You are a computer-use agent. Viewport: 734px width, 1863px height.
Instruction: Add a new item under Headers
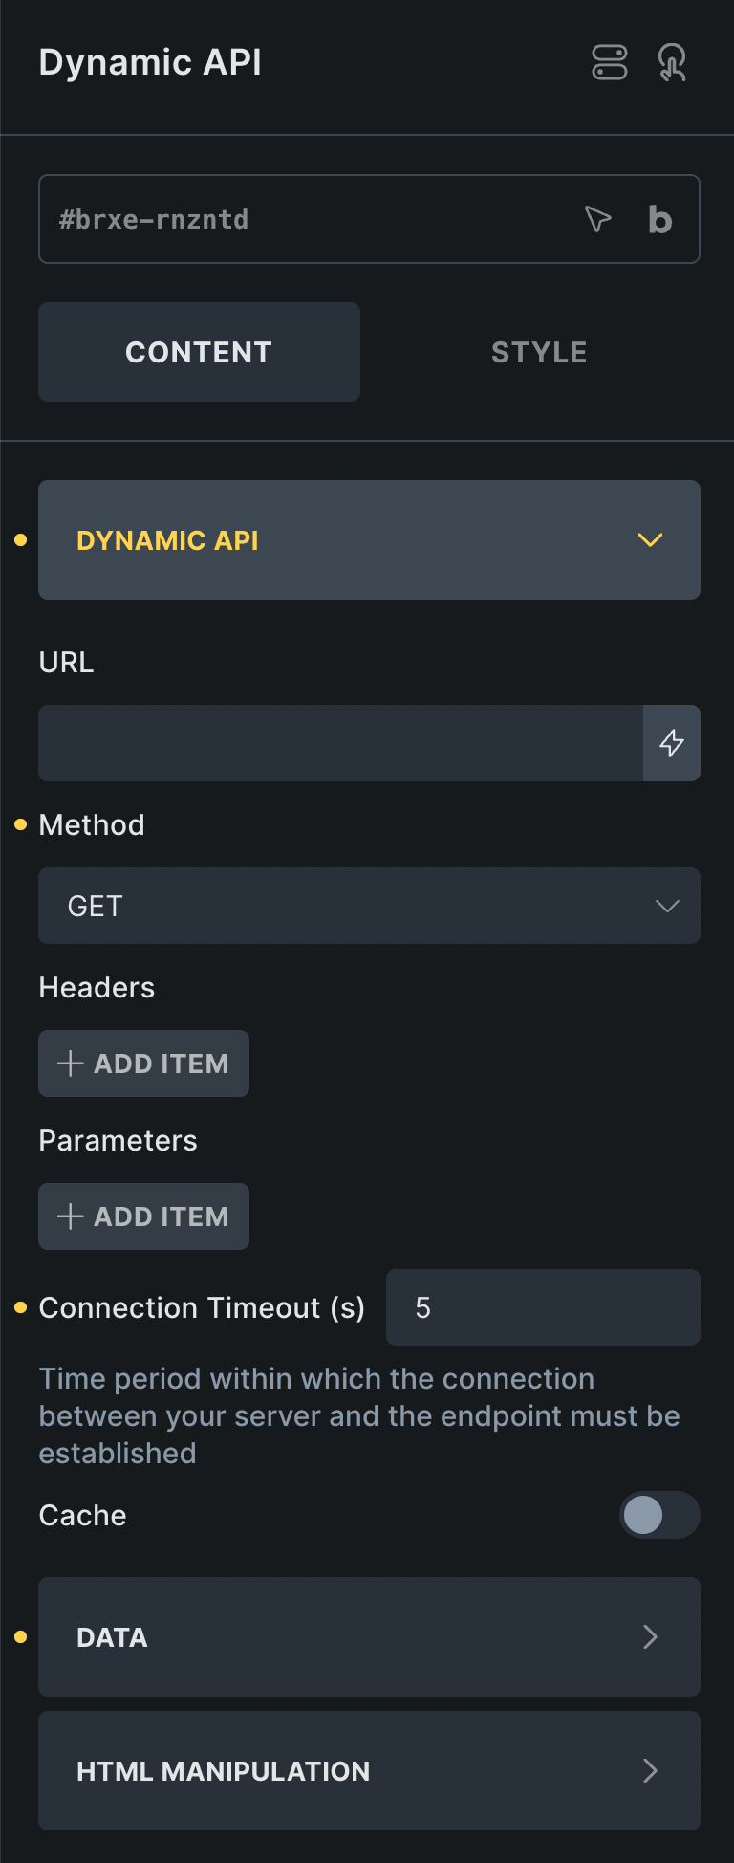(143, 1063)
